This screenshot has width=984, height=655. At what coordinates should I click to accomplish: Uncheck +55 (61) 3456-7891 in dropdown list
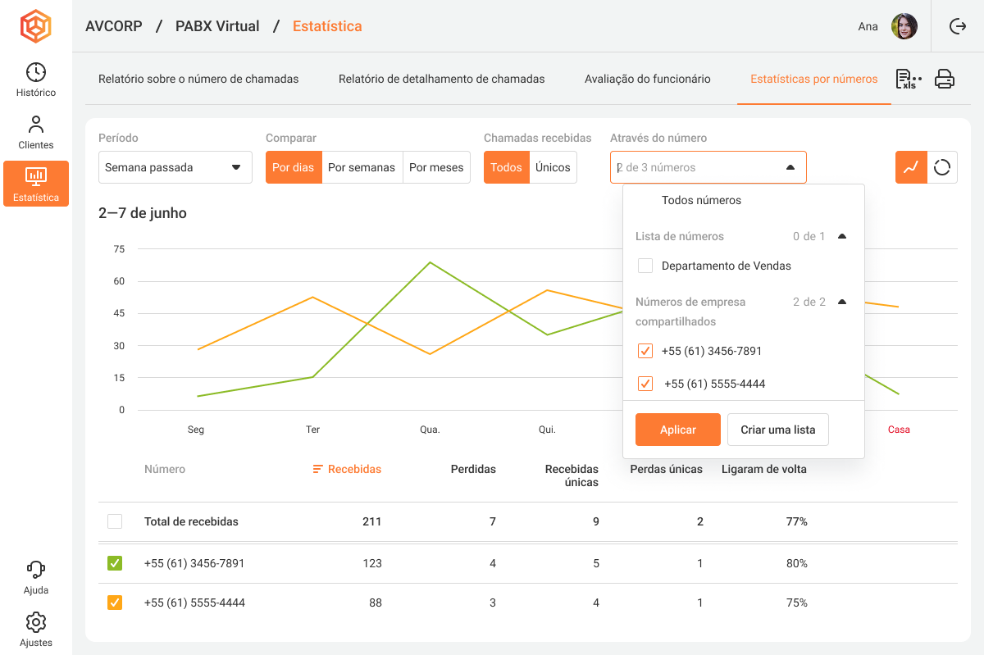[x=645, y=351]
